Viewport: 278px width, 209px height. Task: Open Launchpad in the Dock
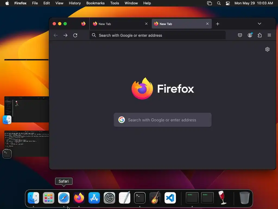coord(49,198)
